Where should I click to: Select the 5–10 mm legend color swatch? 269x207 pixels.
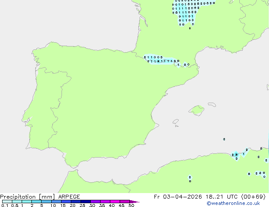(46, 202)
